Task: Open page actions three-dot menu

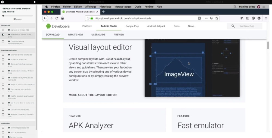Action: coord(207,18)
